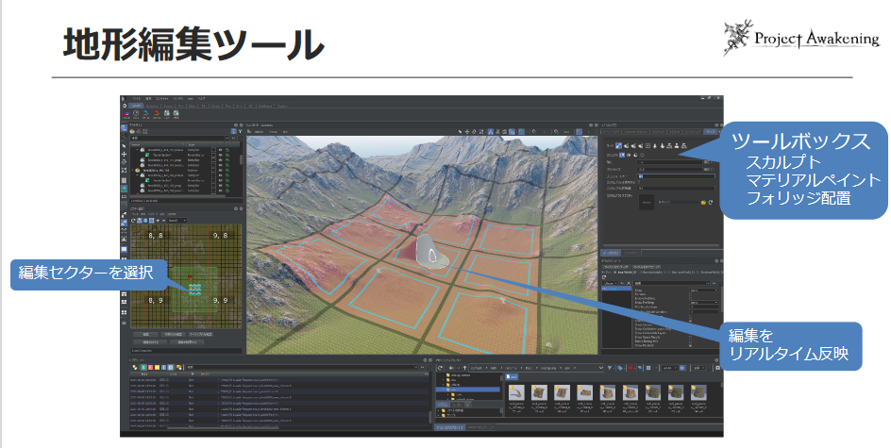Toggle the Dump Debug Info checkbox
Screen dimensions: 891x448
click(690, 341)
